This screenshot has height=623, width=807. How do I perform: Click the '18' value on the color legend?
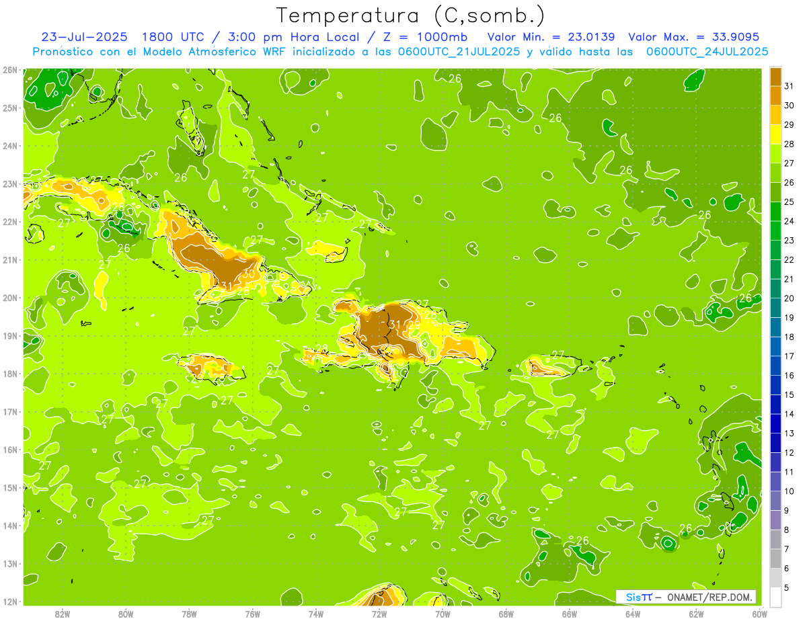[790, 337]
